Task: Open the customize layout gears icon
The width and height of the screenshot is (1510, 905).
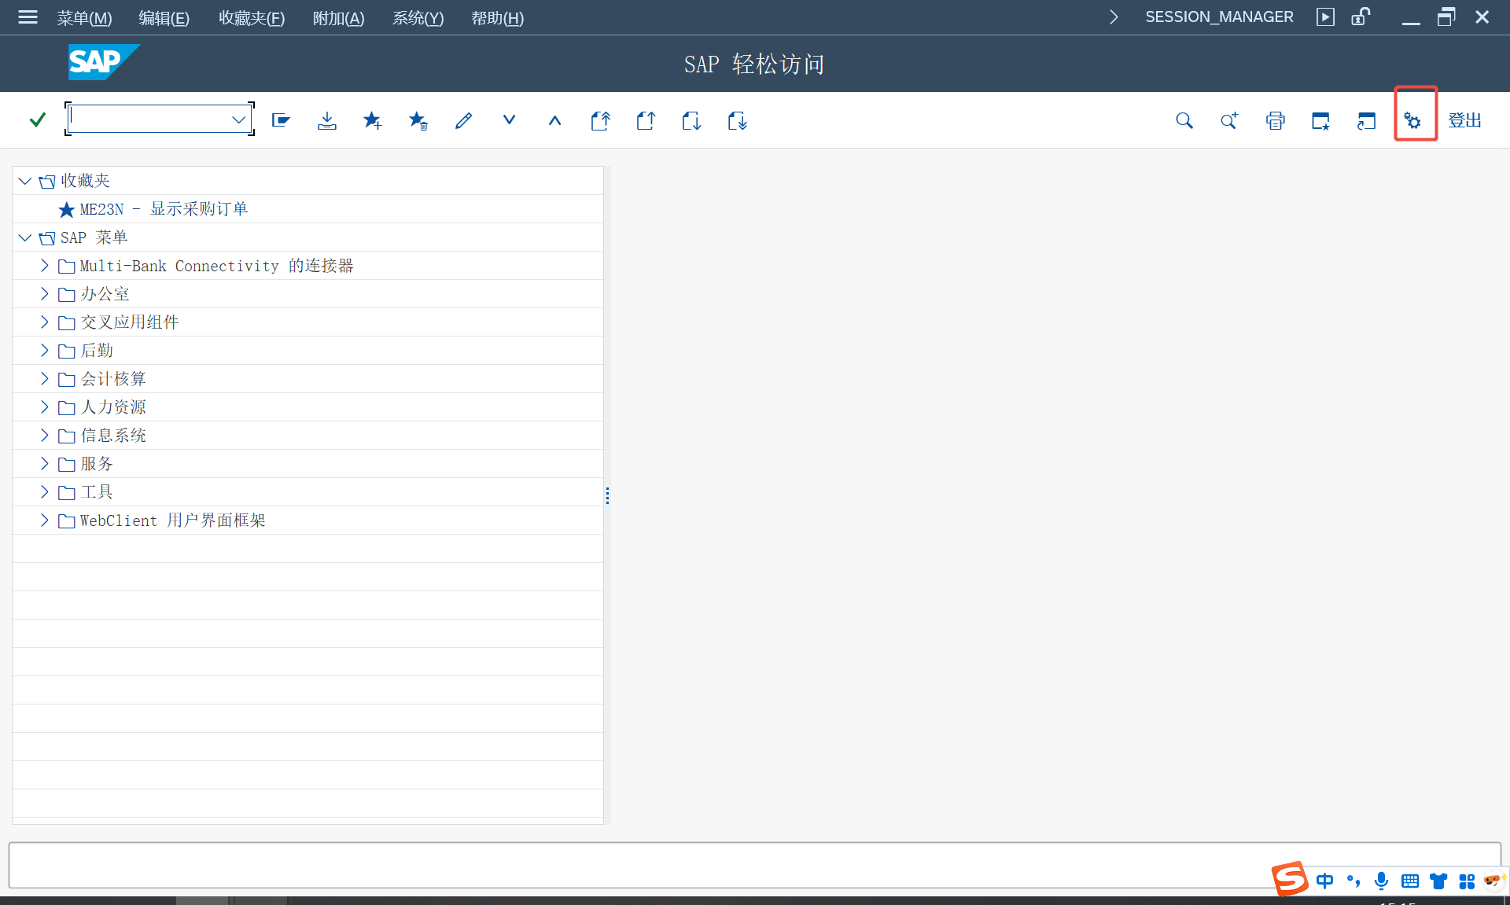Action: [x=1412, y=120]
